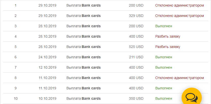Click the "Выполнен" status in row 7

coord(164,67)
